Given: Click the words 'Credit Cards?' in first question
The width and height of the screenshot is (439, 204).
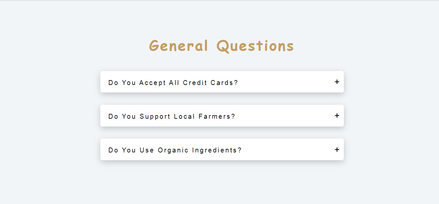Looking at the screenshot, I should click(210, 83).
